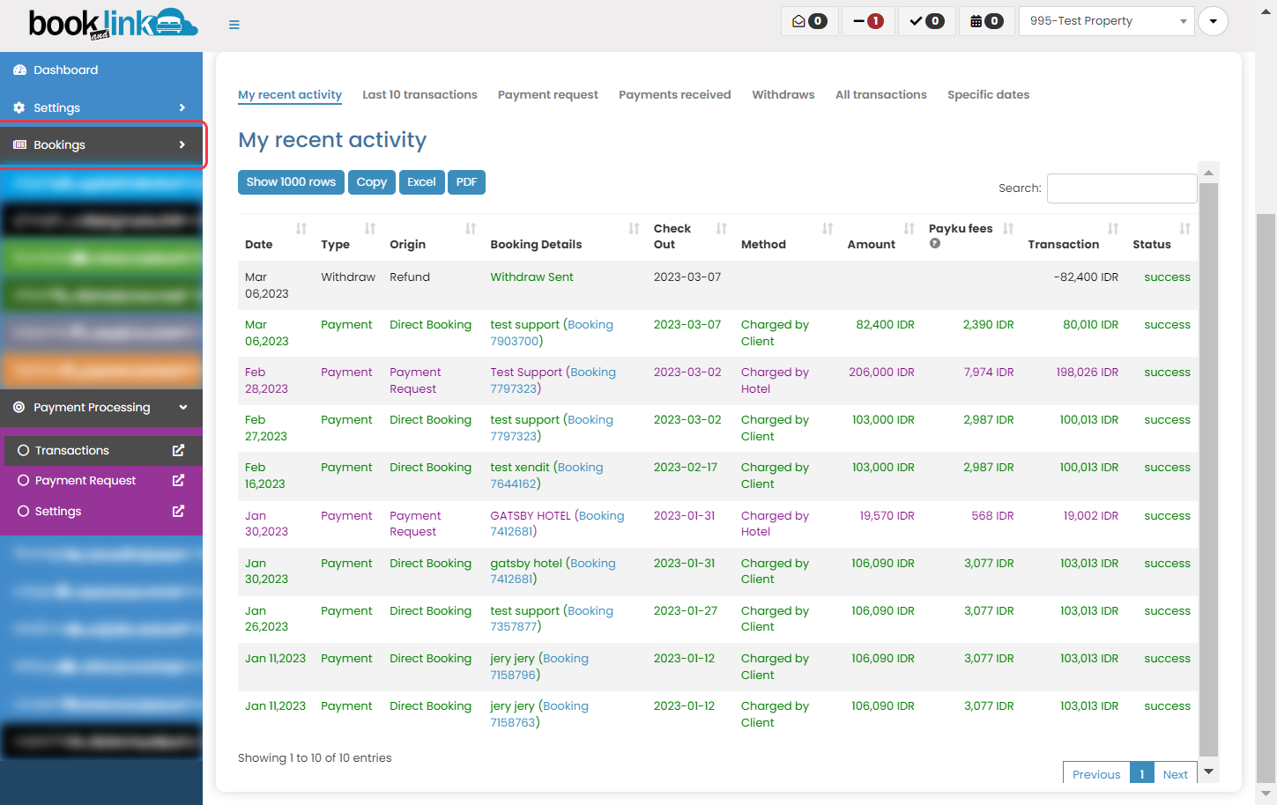This screenshot has height=805, width=1277.
Task: Click the Withdraw Sent text
Action: tap(531, 277)
